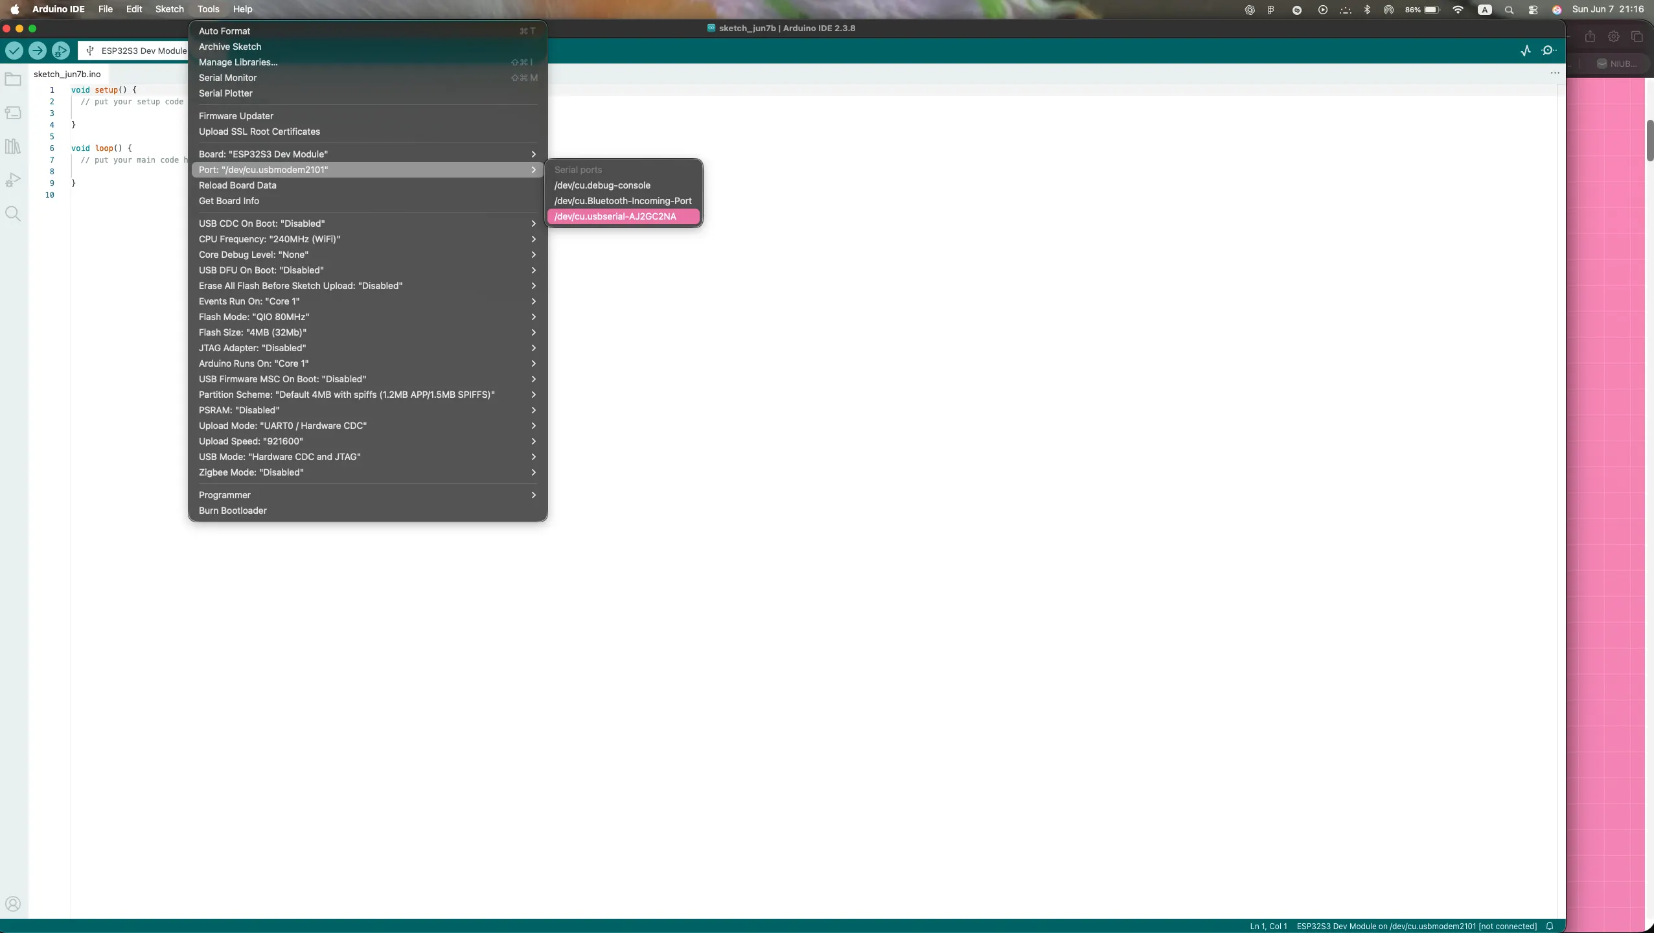The height and width of the screenshot is (933, 1654).
Task: Expand the Flash Size submenu
Action: pyautogui.click(x=367, y=332)
